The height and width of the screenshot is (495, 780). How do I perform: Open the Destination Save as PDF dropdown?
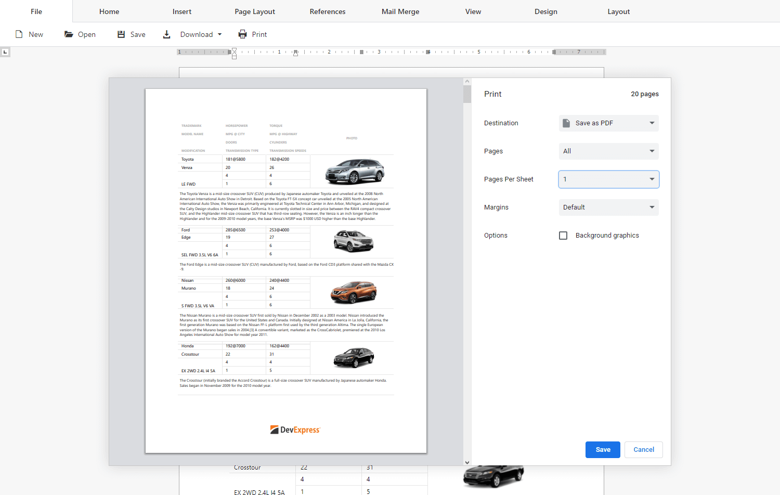coord(608,123)
